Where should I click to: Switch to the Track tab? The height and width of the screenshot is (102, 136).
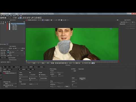pos(12,67)
